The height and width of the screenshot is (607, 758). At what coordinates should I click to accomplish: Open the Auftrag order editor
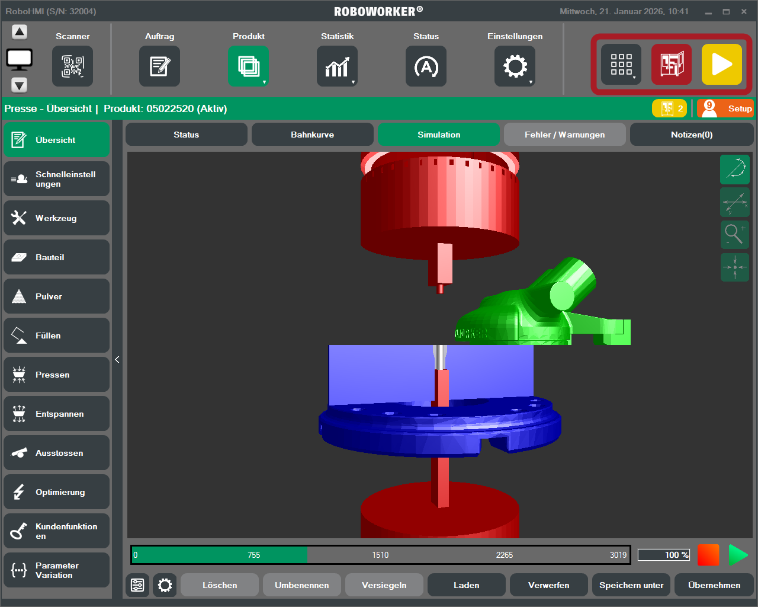click(160, 66)
